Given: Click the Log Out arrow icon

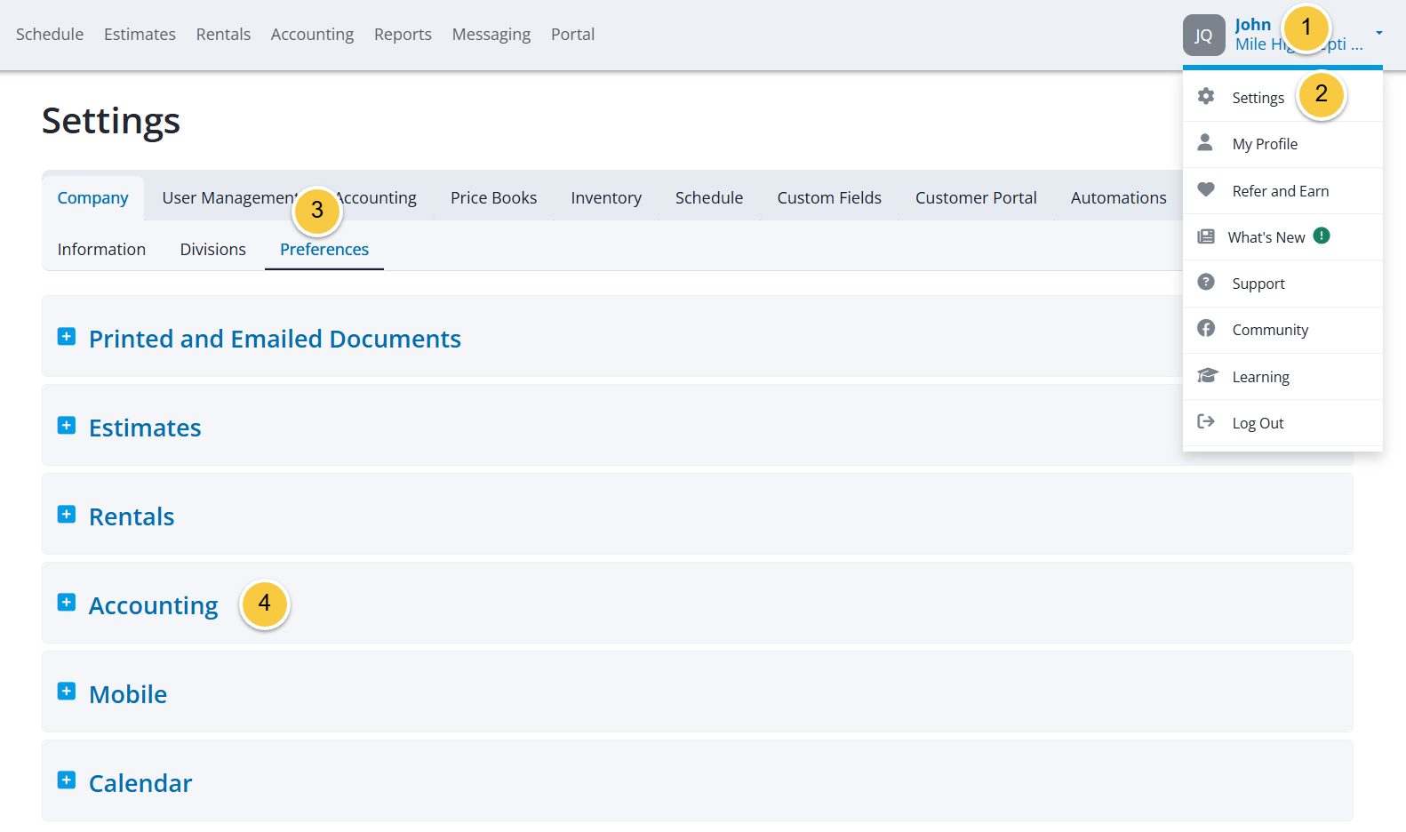Looking at the screenshot, I should pyautogui.click(x=1206, y=421).
